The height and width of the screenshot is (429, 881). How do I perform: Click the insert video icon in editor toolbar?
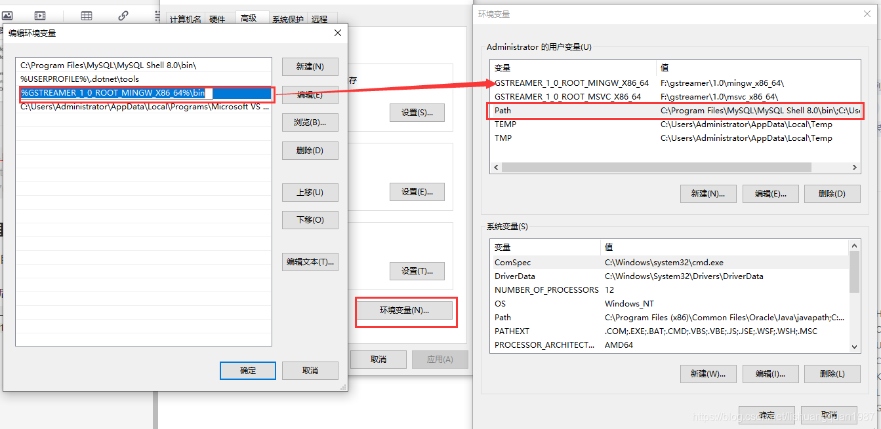click(40, 16)
